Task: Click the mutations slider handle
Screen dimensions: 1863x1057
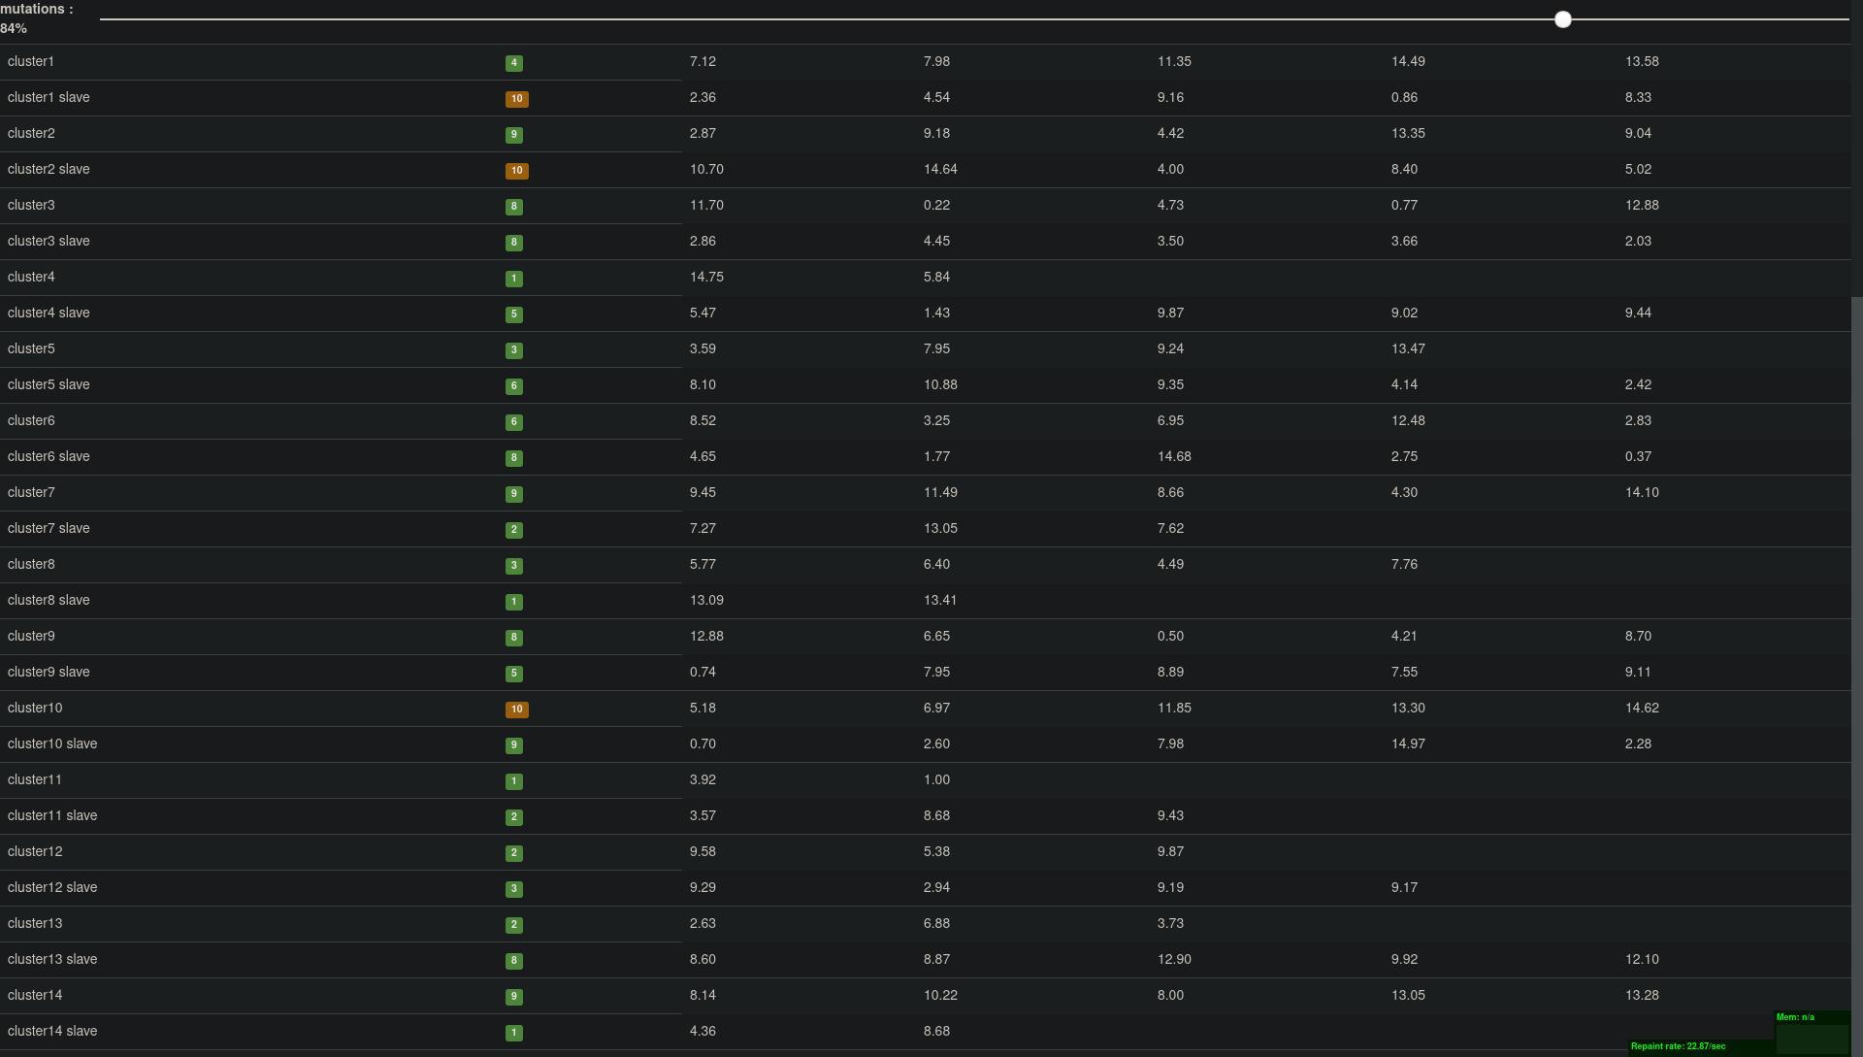Action: tap(1562, 19)
